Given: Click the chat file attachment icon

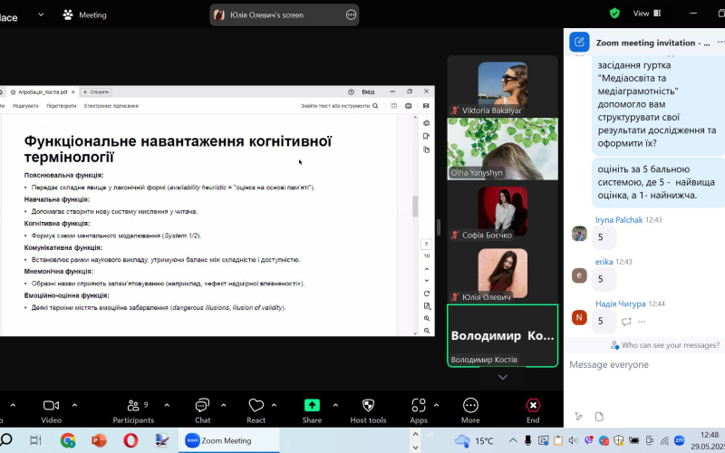Looking at the screenshot, I should click(599, 417).
